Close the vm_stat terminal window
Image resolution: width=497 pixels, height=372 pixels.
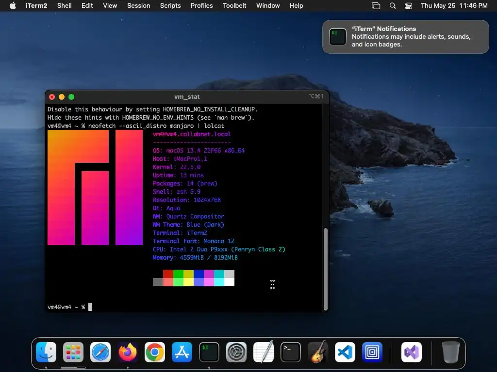52,97
